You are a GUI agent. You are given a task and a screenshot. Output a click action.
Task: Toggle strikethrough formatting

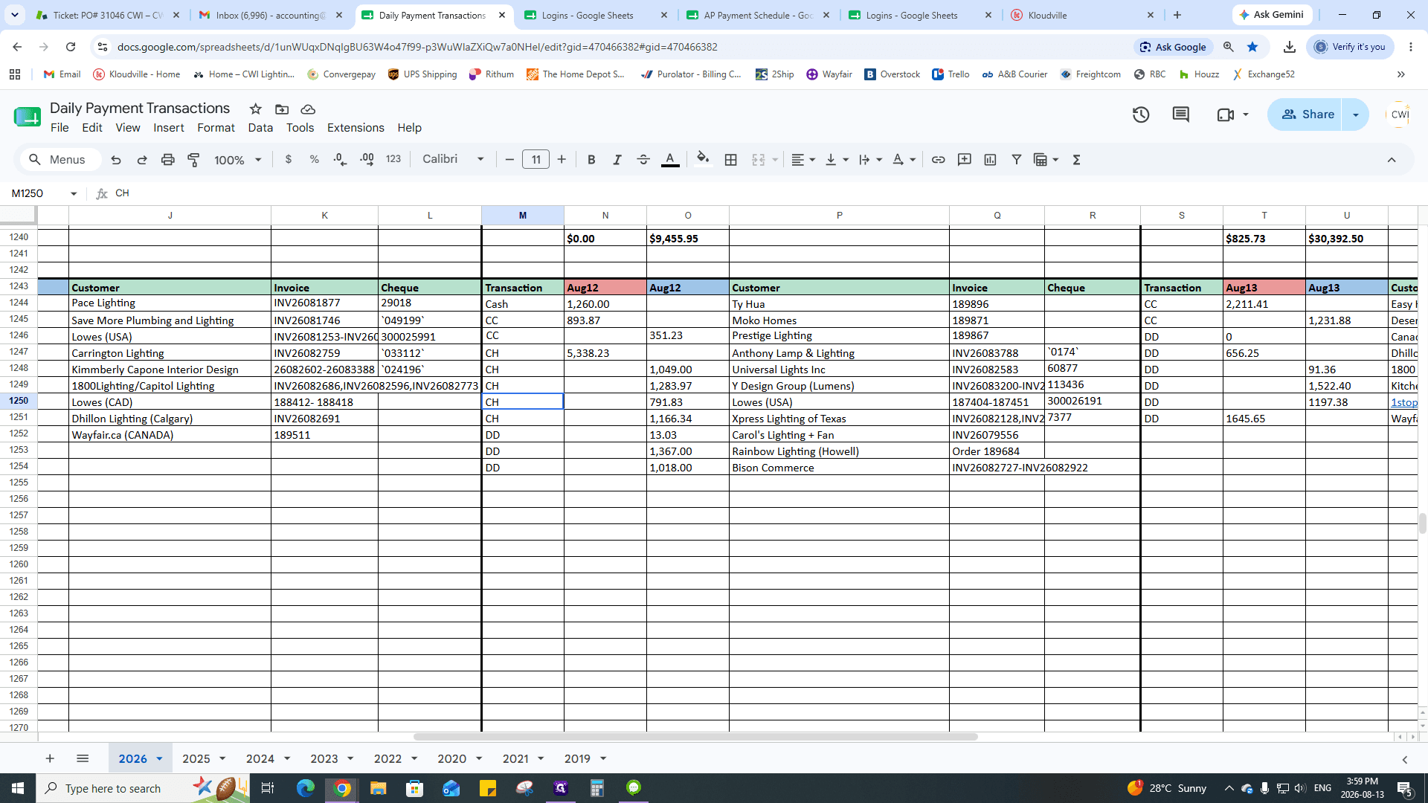click(x=643, y=160)
